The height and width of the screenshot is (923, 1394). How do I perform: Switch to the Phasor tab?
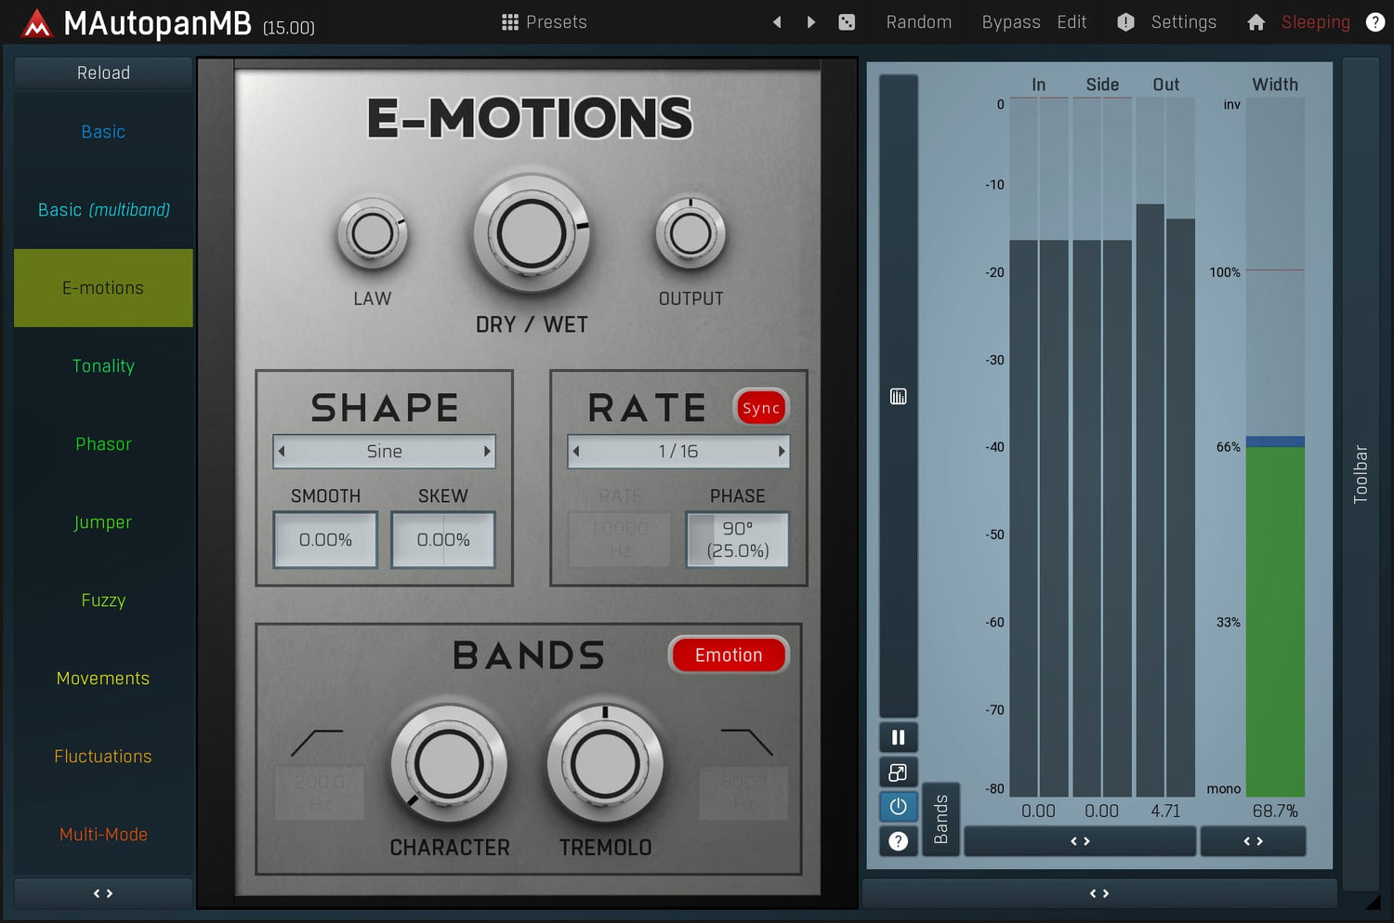pos(103,444)
